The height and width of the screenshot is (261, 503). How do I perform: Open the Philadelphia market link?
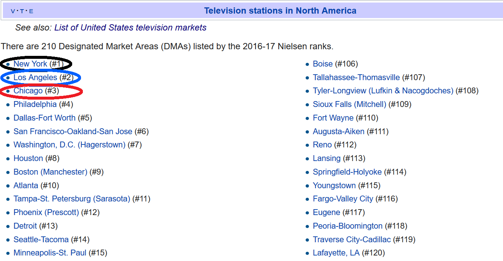click(x=35, y=104)
